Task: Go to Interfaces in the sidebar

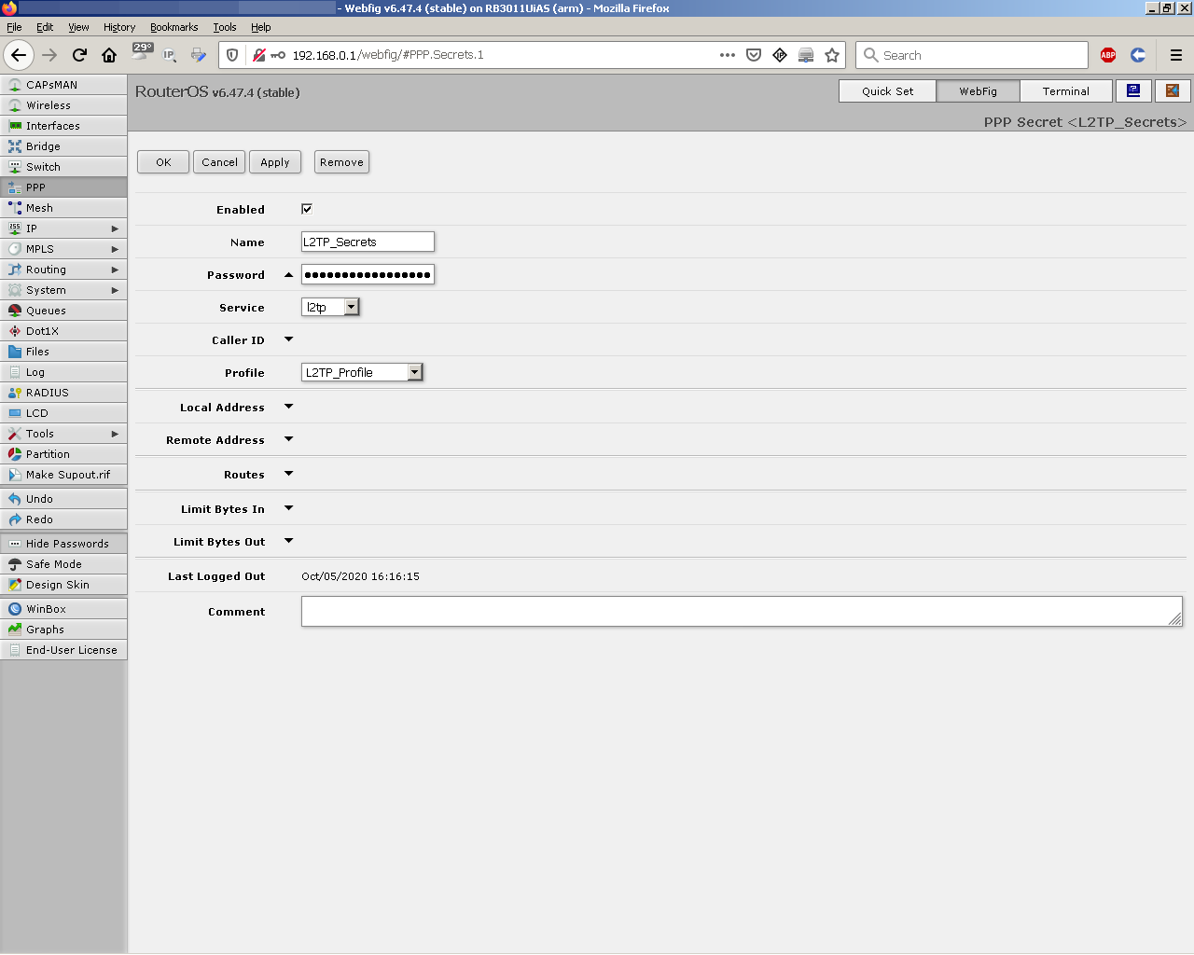Action: (63, 126)
